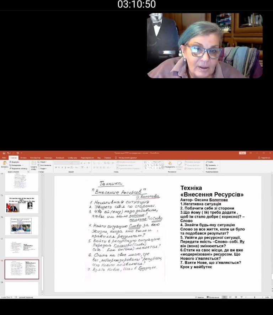Click the Cut (Вырезать) scissors icon
This screenshot has height=315, width=273.
(x=10, y=162)
